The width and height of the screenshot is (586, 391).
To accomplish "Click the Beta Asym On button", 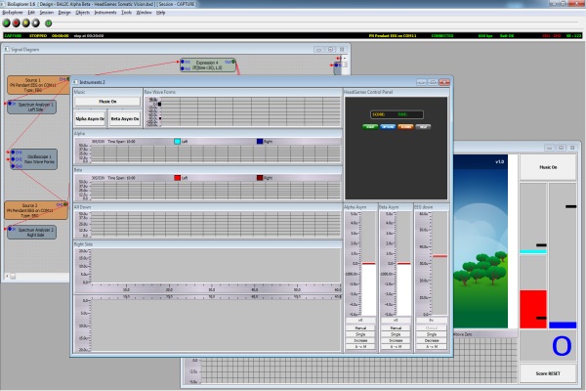I will [125, 118].
